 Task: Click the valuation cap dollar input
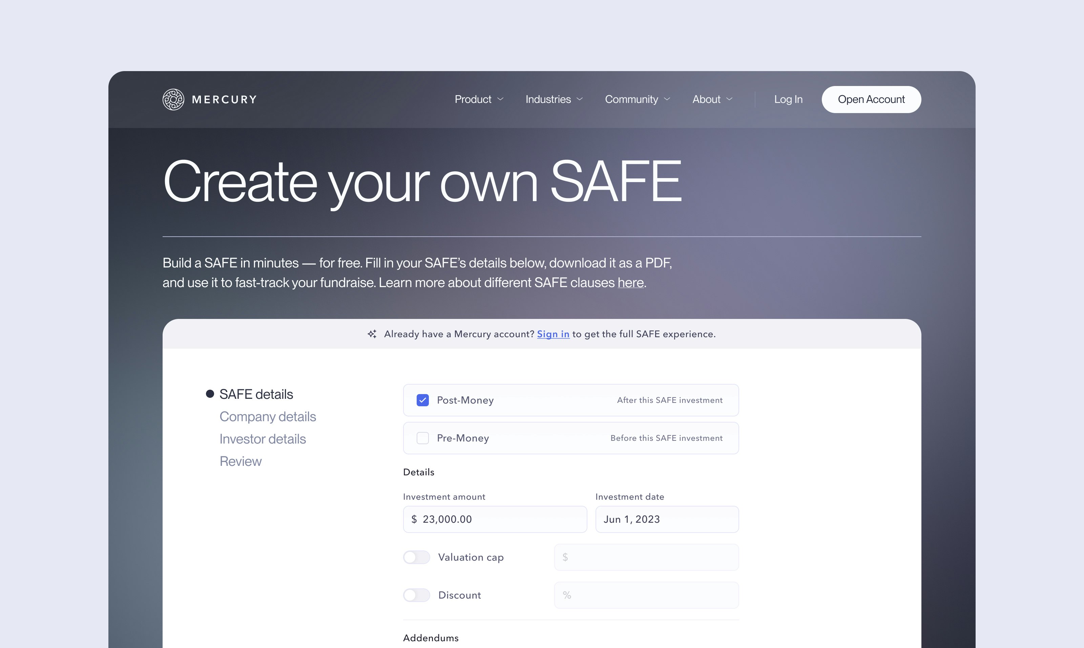click(x=646, y=557)
